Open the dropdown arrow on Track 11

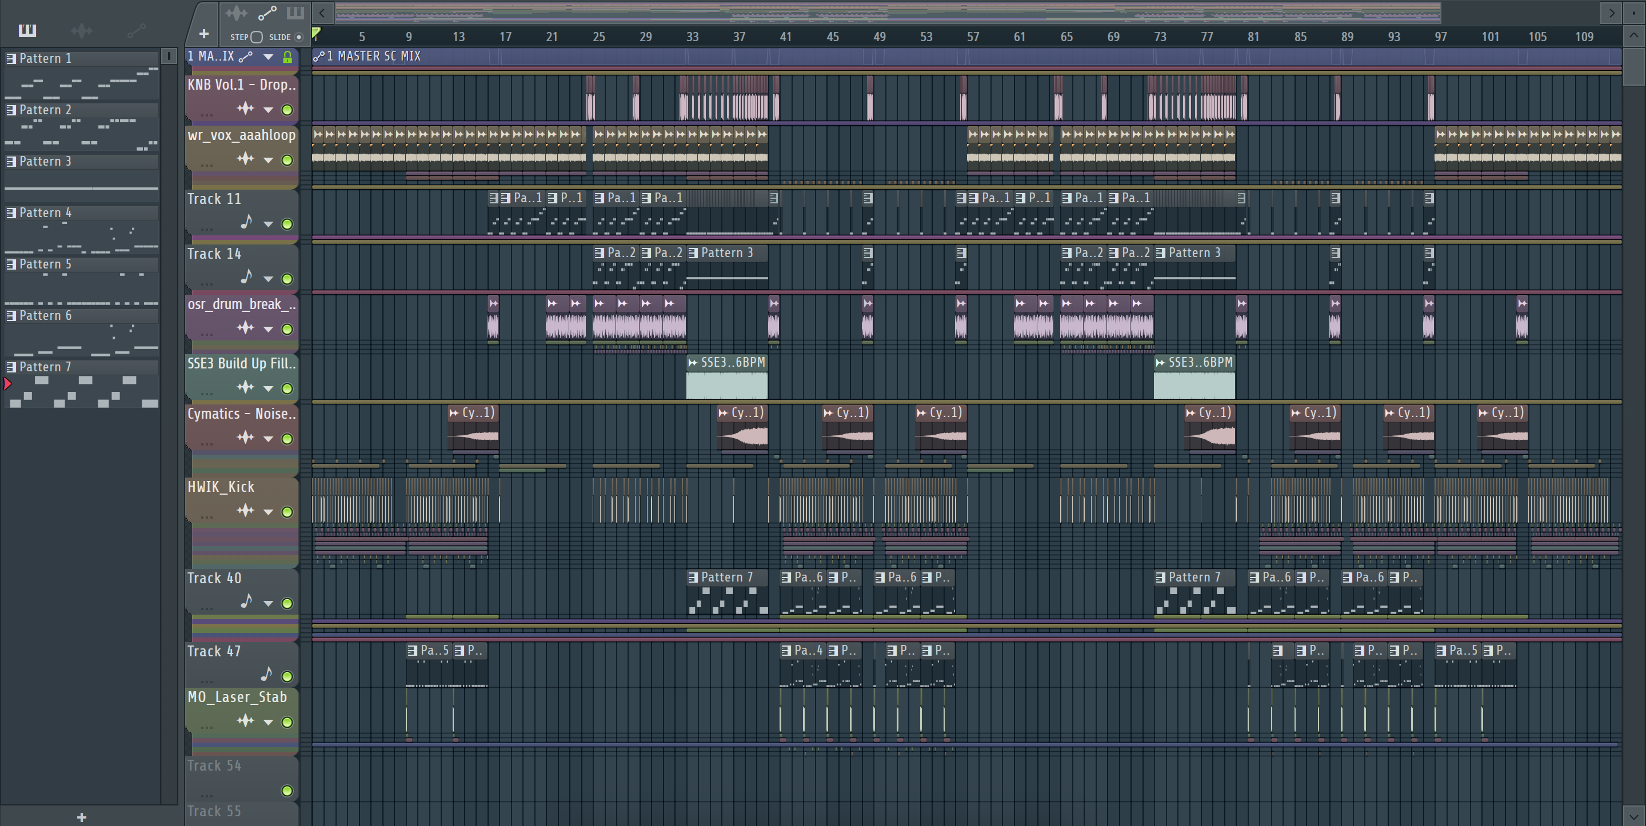click(269, 224)
